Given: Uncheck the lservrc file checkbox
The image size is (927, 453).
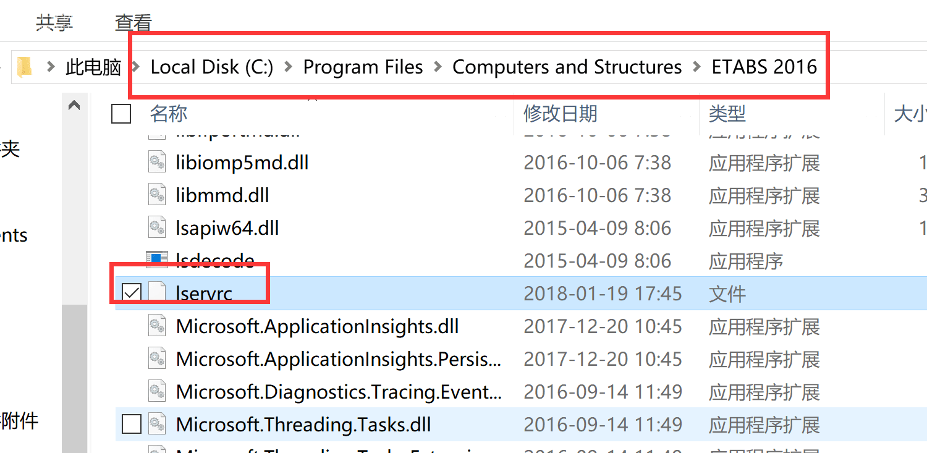Looking at the screenshot, I should [x=132, y=292].
